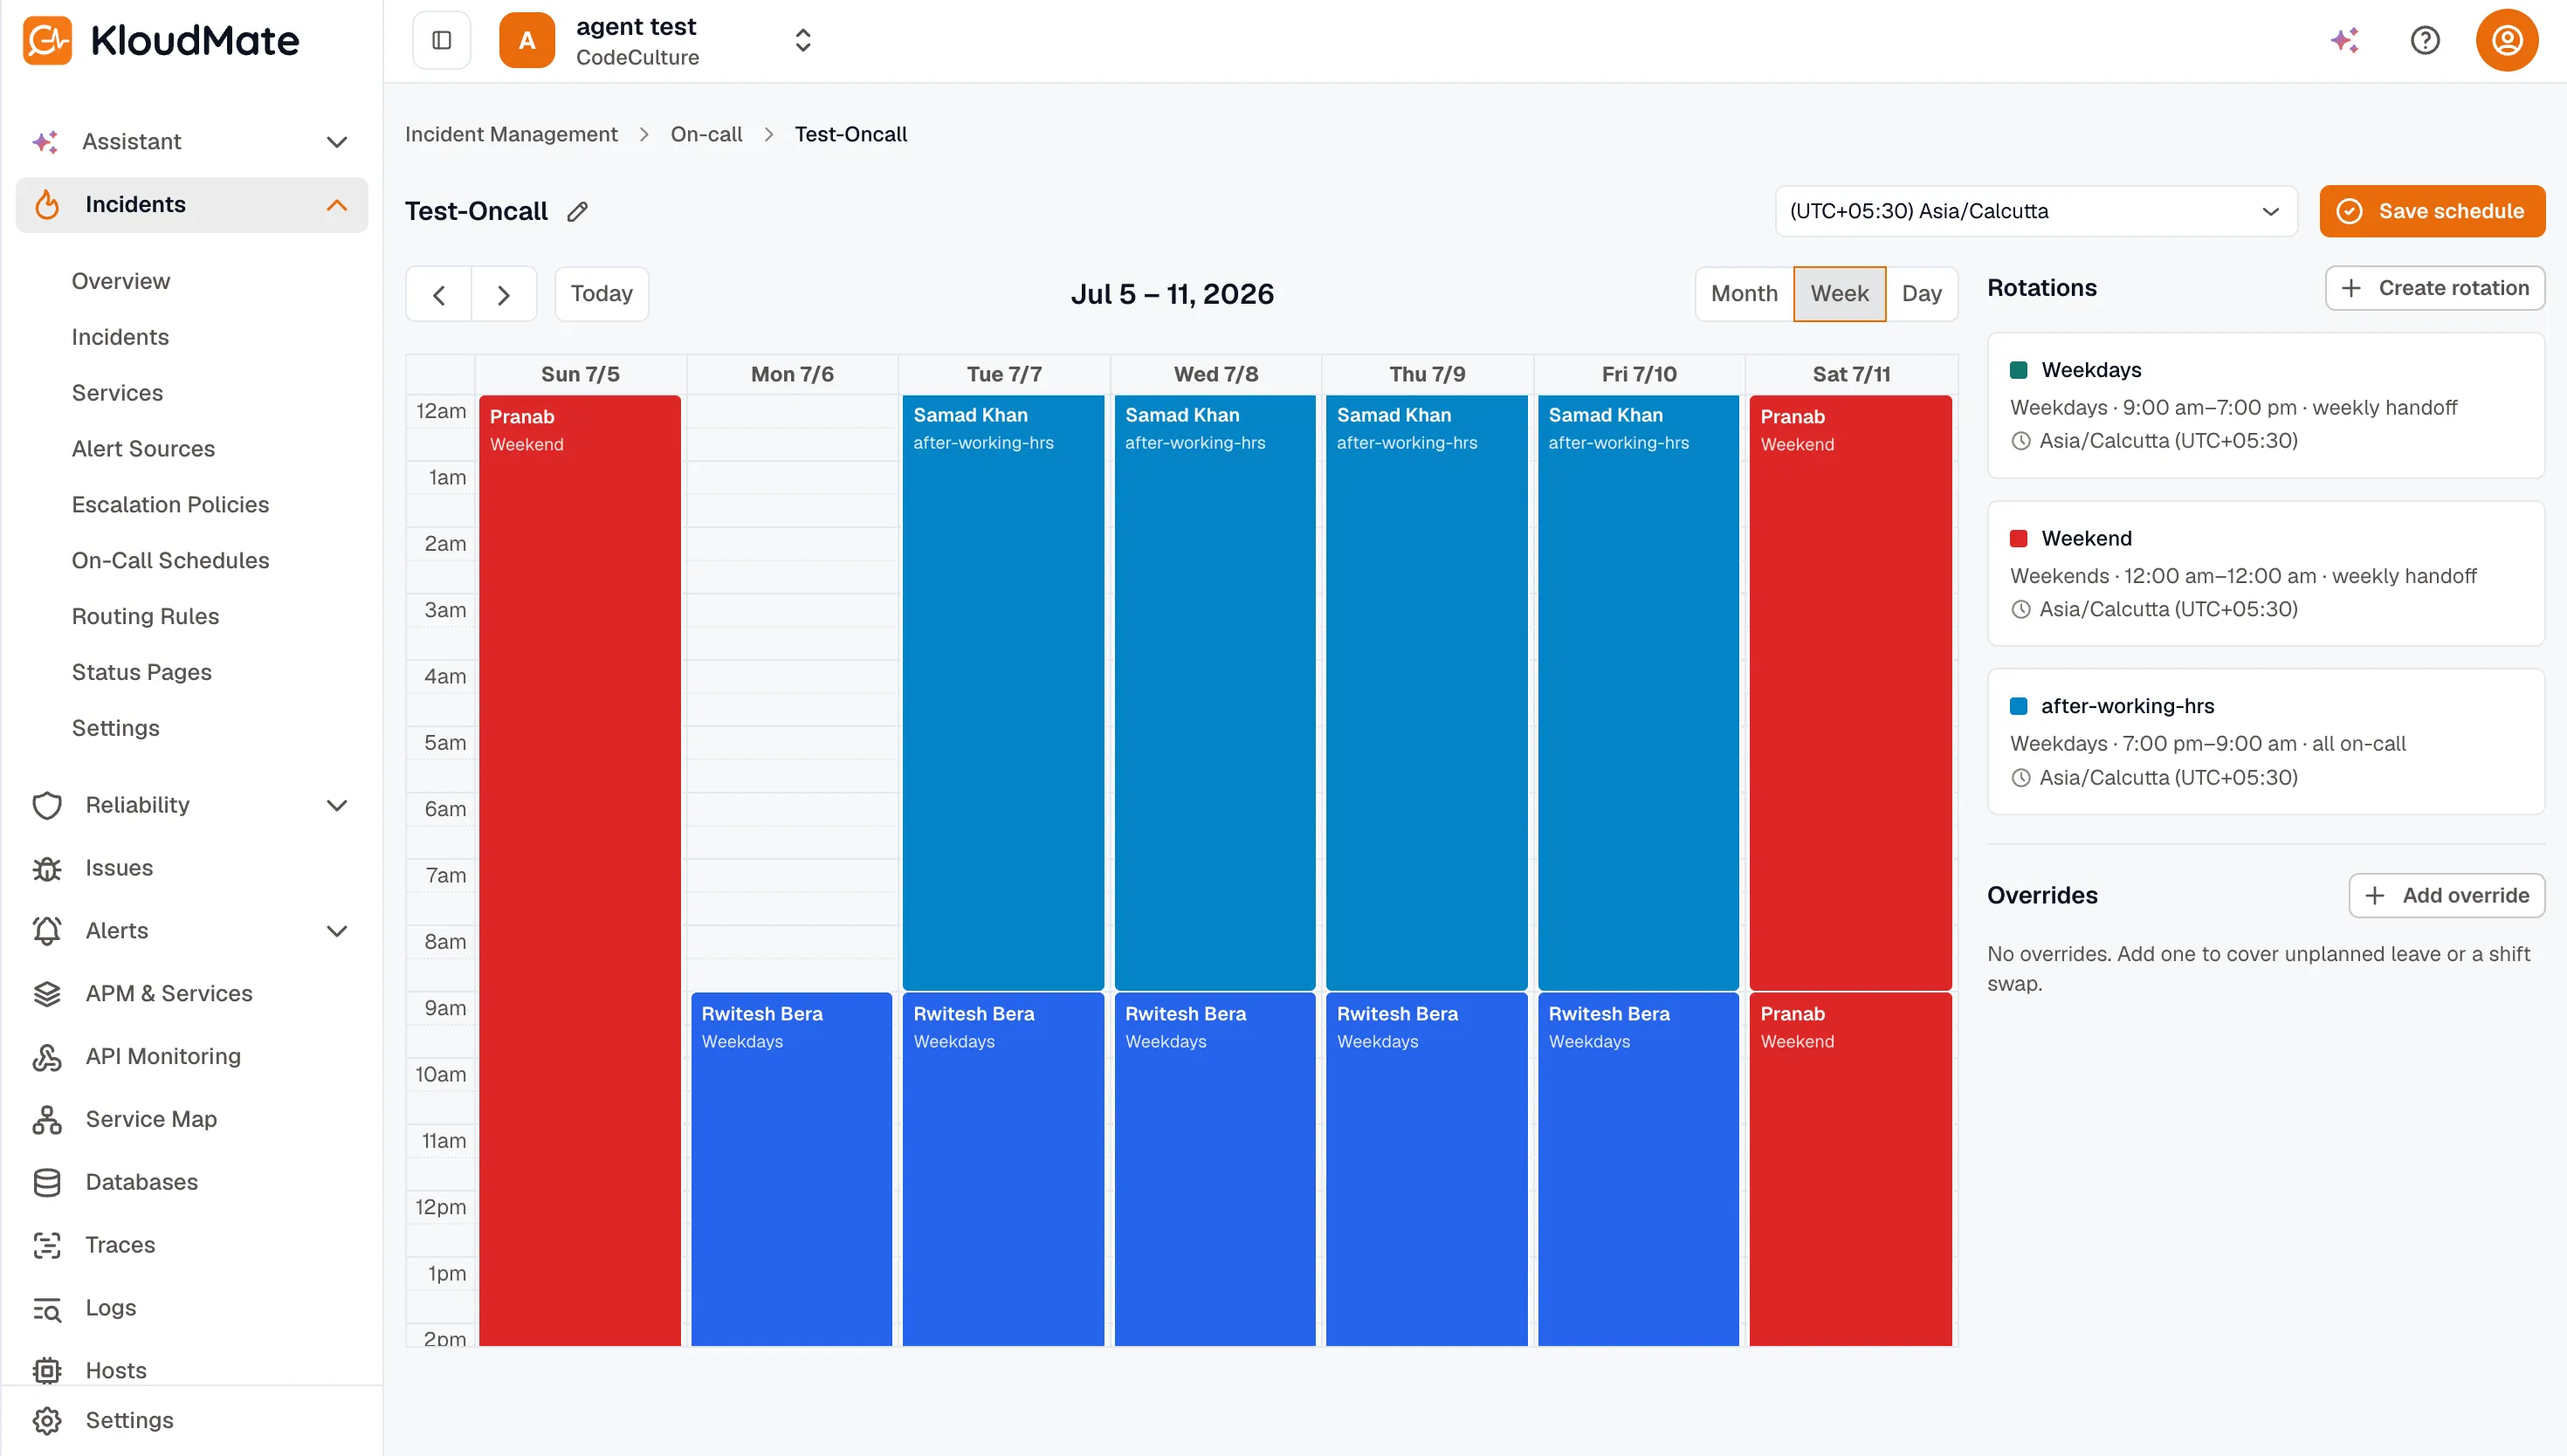
Task: Select Pranab Weekend shift on Sun 7/5
Action: (x=580, y=870)
